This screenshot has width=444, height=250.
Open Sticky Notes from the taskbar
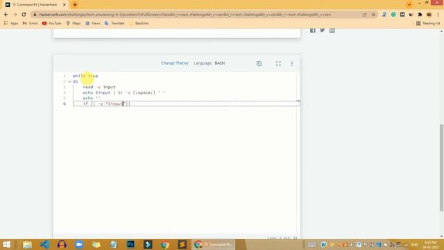(96, 244)
